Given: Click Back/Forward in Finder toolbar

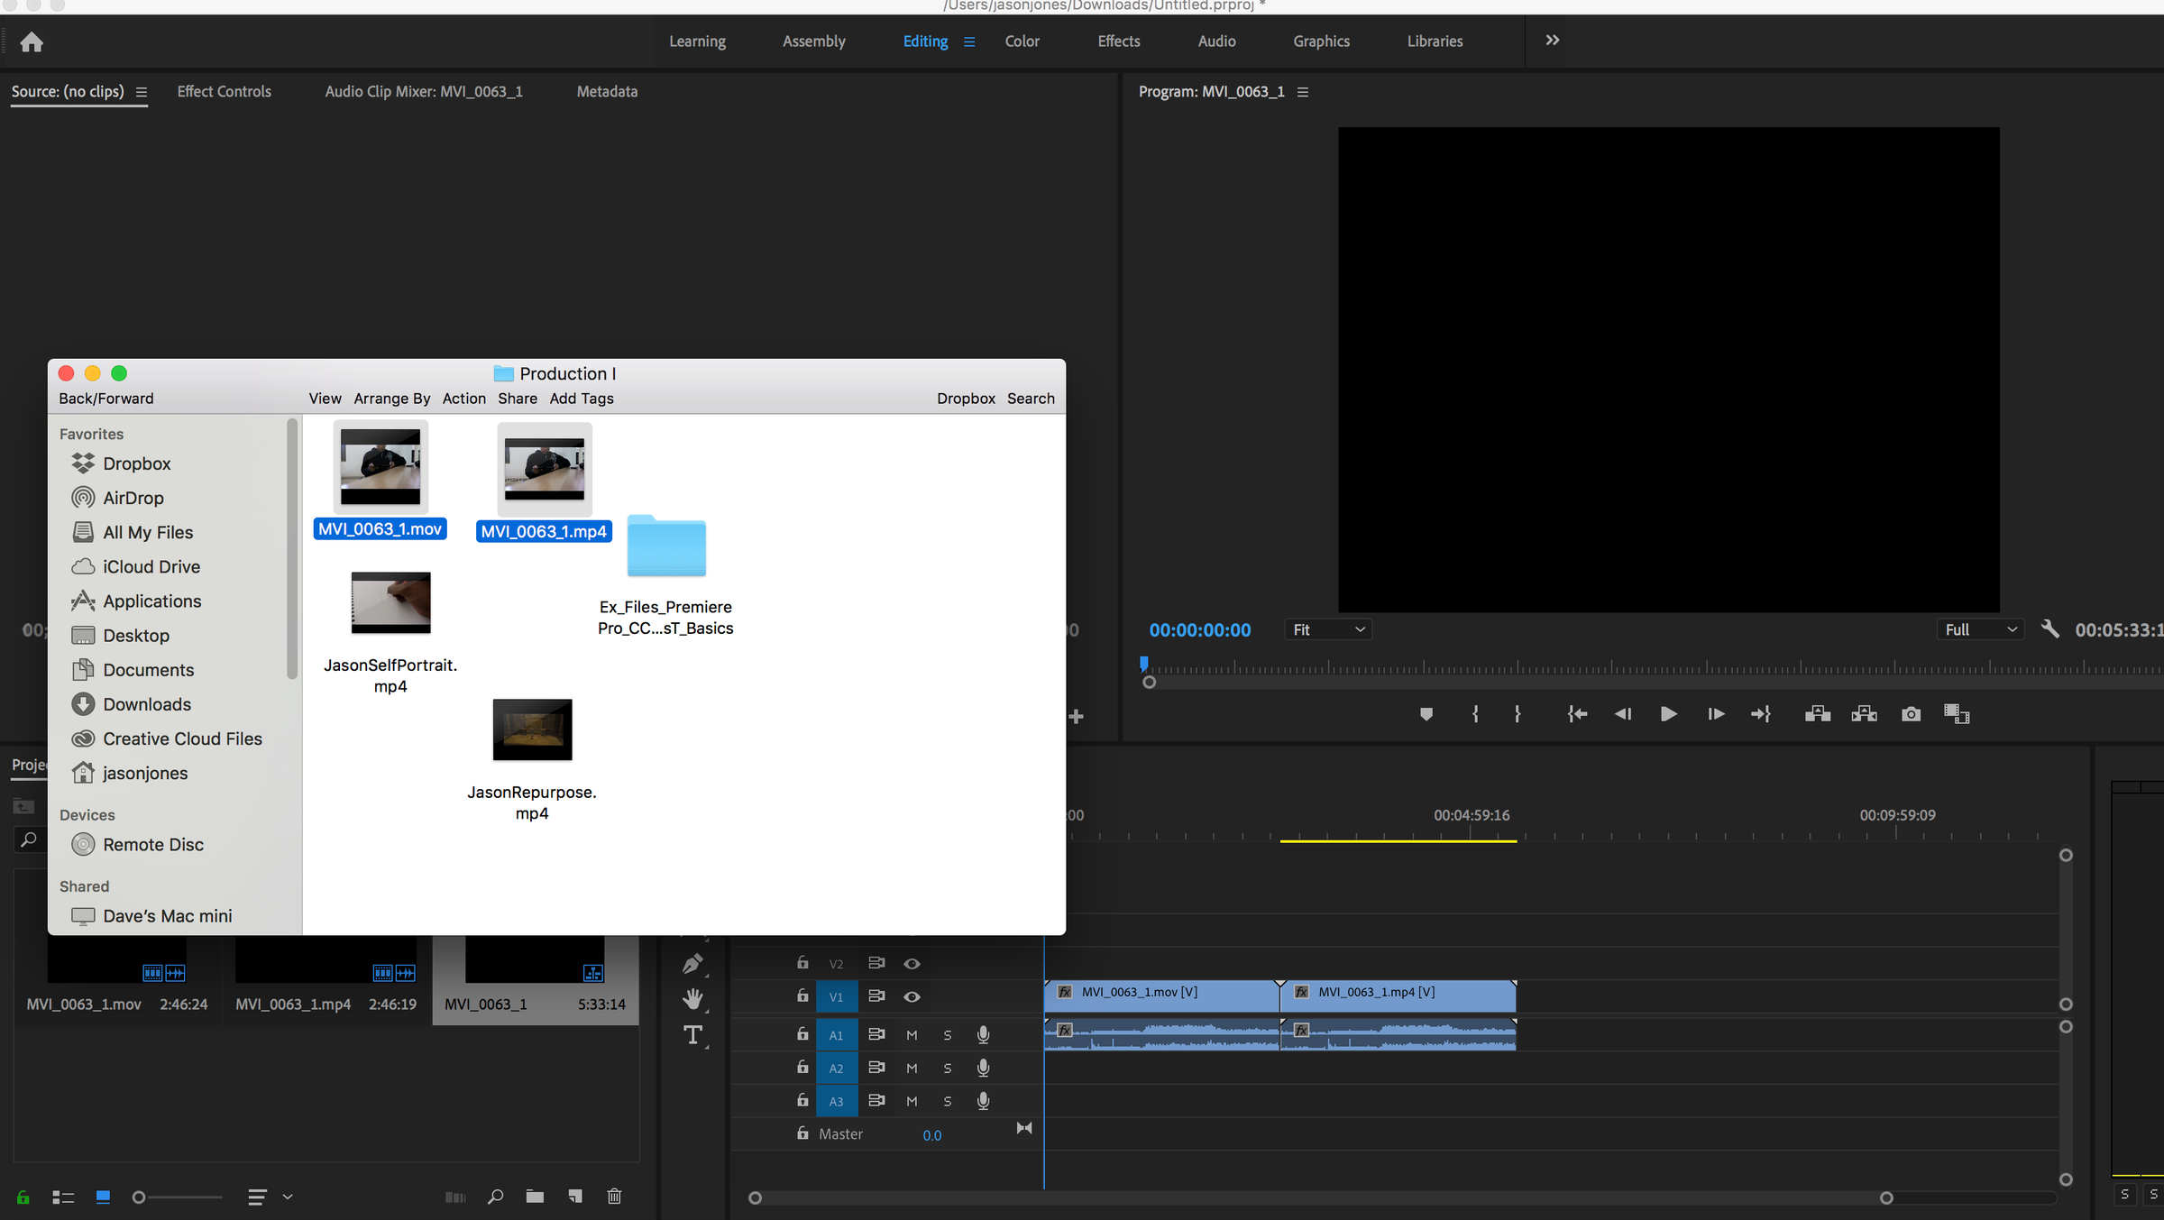Looking at the screenshot, I should coord(106,399).
